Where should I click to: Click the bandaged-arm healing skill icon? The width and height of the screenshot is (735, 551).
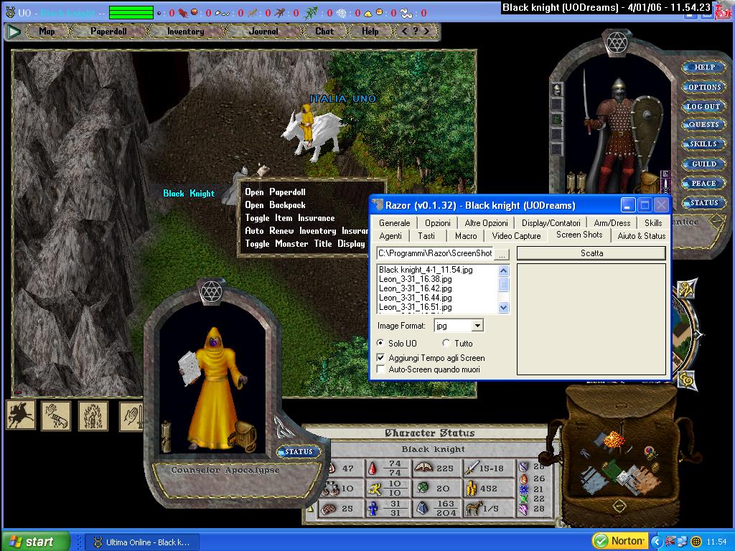tap(56, 415)
